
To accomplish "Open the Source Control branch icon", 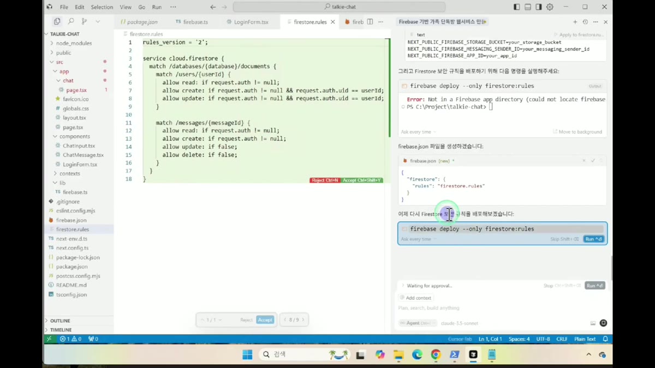I will pyautogui.click(x=84, y=21).
